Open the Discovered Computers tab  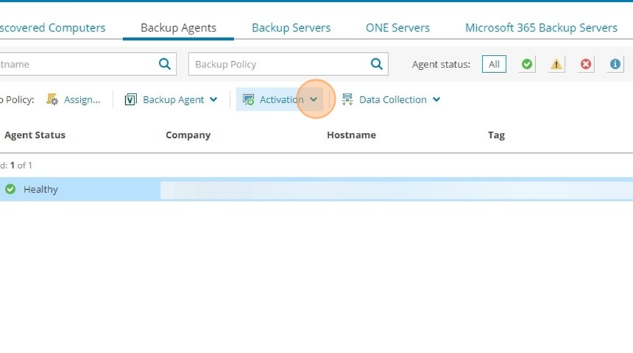click(x=53, y=28)
